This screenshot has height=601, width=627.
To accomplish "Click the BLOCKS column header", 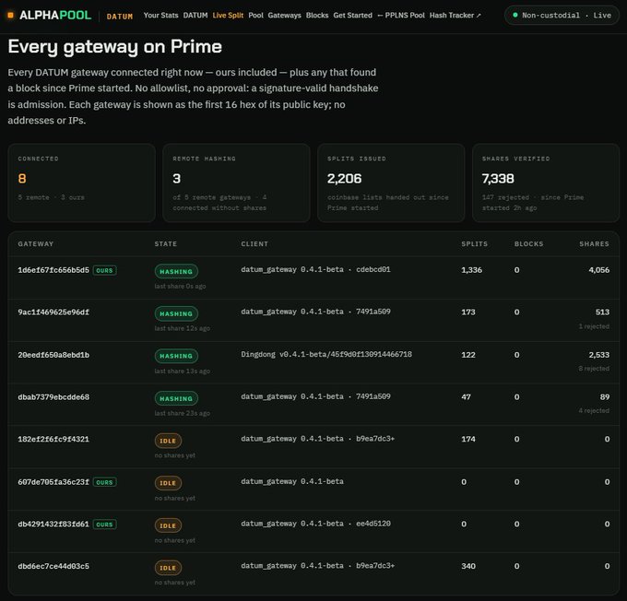I will pos(528,244).
